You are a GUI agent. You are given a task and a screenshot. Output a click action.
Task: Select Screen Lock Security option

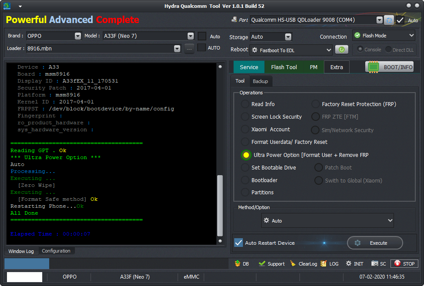point(245,116)
